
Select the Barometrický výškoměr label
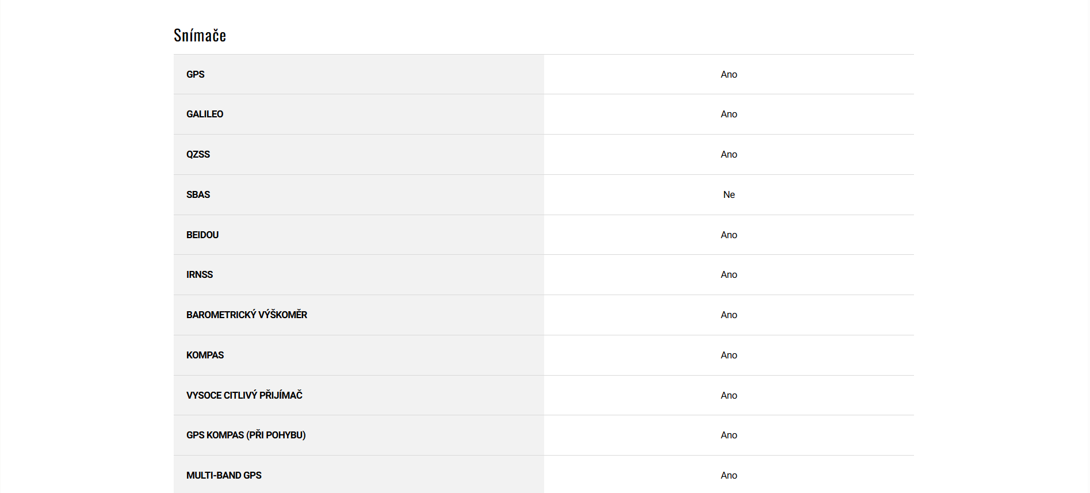(x=247, y=315)
